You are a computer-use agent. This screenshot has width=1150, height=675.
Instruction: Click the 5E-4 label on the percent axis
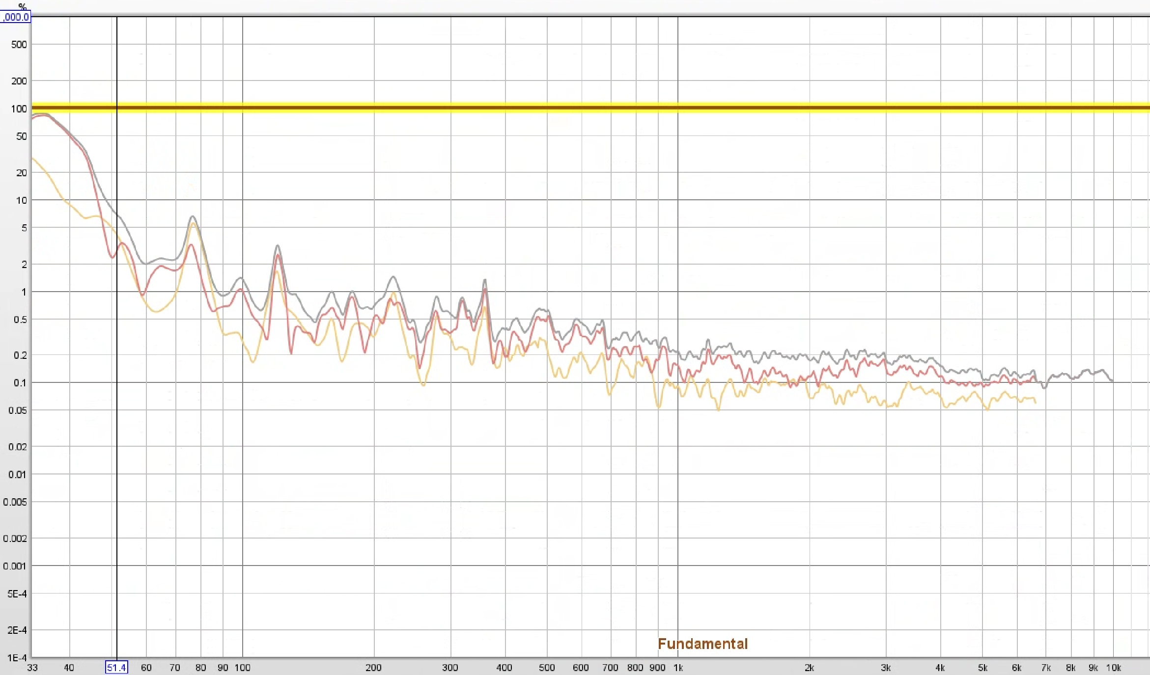pos(17,594)
